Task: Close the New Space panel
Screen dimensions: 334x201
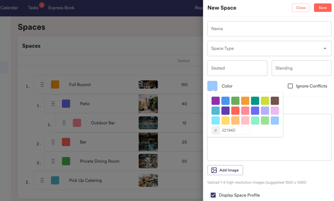Action: 301,7
